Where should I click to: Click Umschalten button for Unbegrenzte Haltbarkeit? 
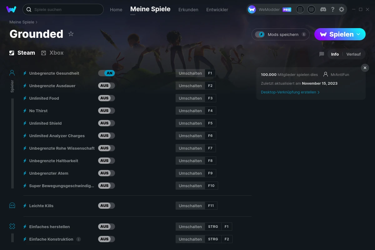coord(190,161)
